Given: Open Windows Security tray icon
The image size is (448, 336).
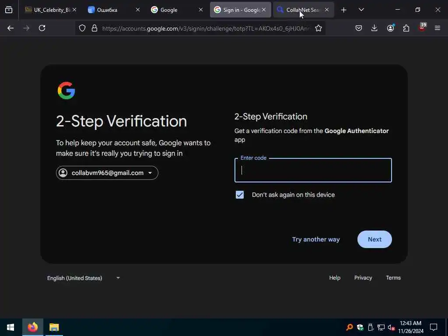Looking at the screenshot, I should [x=360, y=327].
